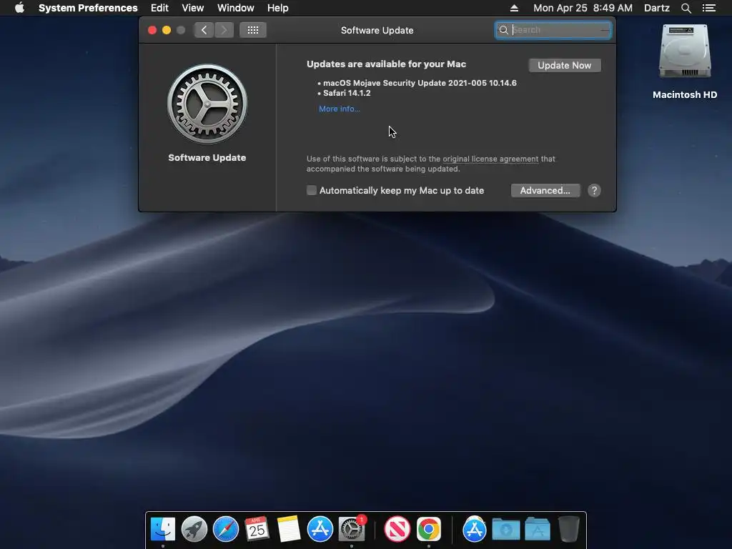
Task: Open Spotlight search in the menu bar
Action: tap(686, 8)
